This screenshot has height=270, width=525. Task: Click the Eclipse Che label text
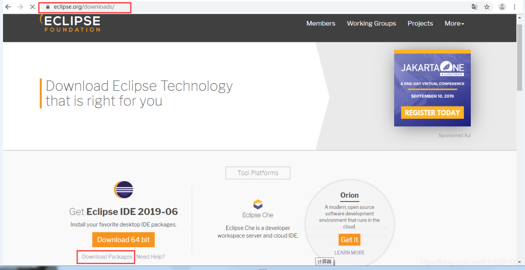click(258, 215)
